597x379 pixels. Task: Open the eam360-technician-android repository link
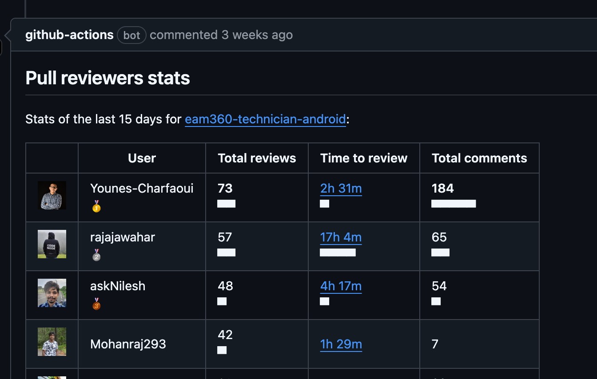[265, 119]
